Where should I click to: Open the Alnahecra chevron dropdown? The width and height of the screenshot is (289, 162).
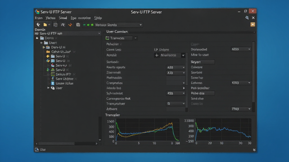click(183, 55)
